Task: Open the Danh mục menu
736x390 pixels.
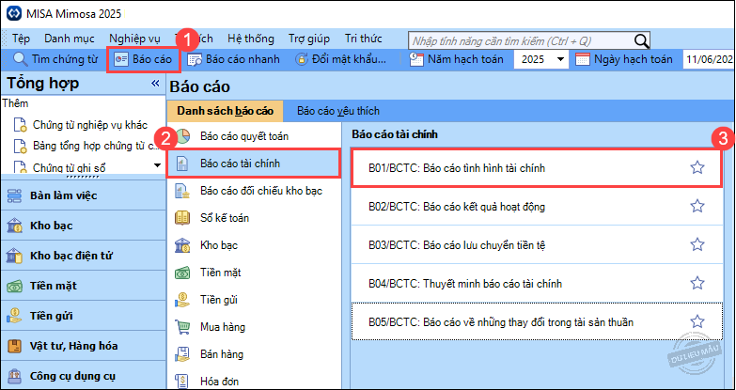Action: click(x=70, y=39)
